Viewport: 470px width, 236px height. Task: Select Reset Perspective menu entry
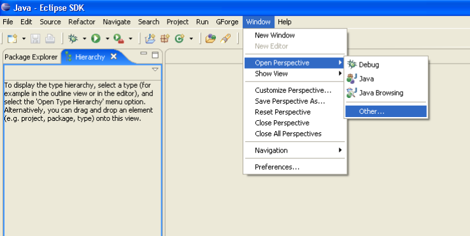[295, 112]
